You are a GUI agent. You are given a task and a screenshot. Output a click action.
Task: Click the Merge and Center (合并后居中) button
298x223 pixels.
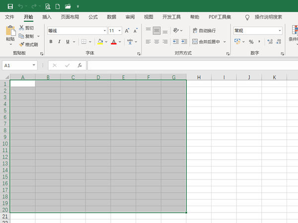point(209,42)
